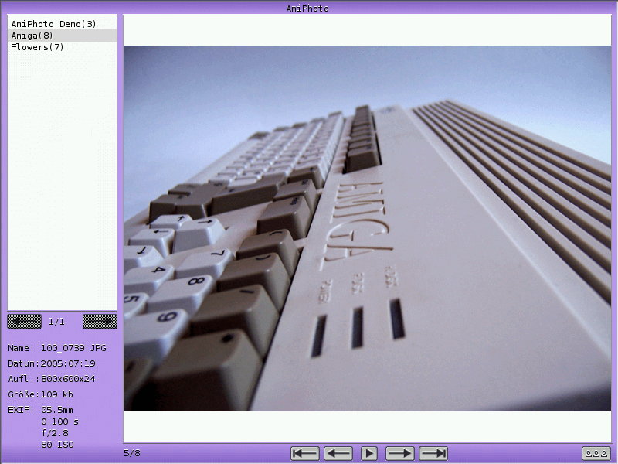Go to next album list page

click(x=100, y=321)
